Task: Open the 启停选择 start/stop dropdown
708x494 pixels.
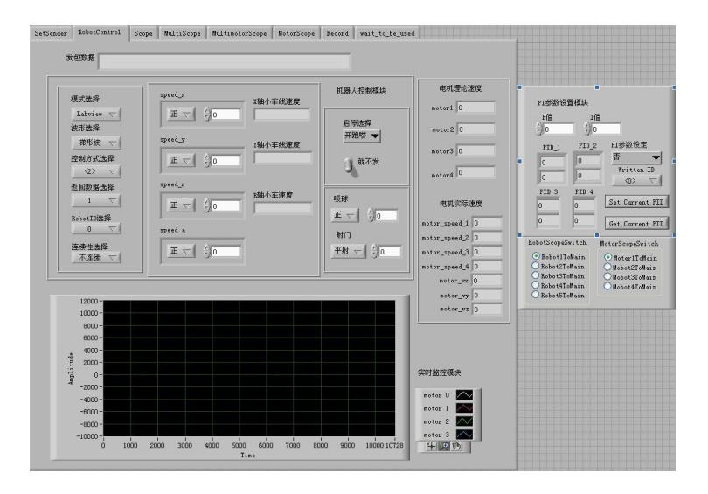Action: pos(362,136)
